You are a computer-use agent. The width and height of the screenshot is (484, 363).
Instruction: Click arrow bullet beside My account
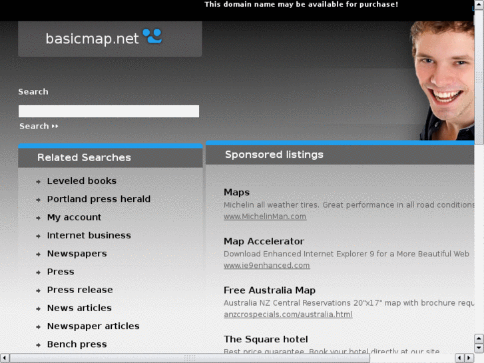[38, 218]
